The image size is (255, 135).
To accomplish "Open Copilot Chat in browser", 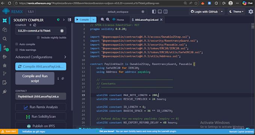I will click(x=247, y=3).
